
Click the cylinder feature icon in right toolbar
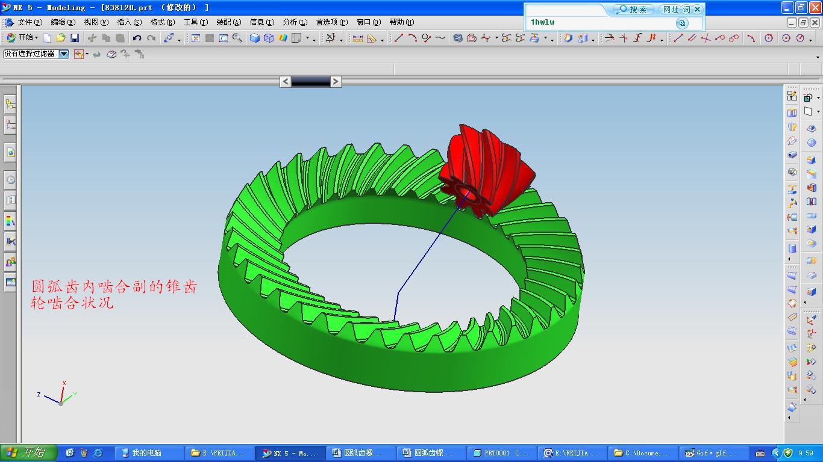(792, 248)
